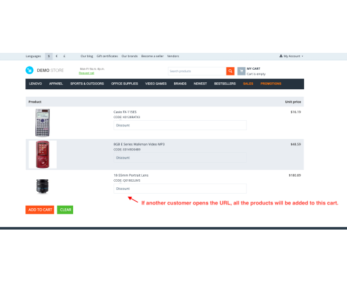Click the green Clear button
This screenshot has width=347, height=283.
(x=65, y=210)
